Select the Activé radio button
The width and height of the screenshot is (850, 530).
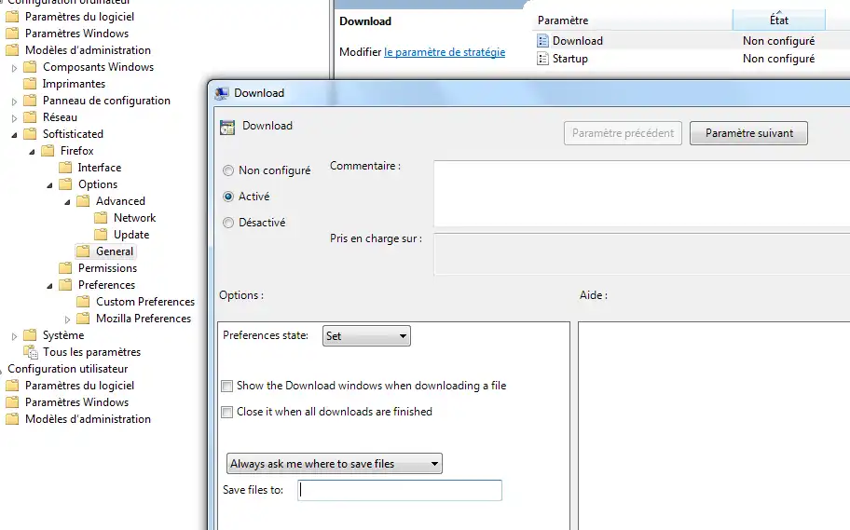[228, 197]
